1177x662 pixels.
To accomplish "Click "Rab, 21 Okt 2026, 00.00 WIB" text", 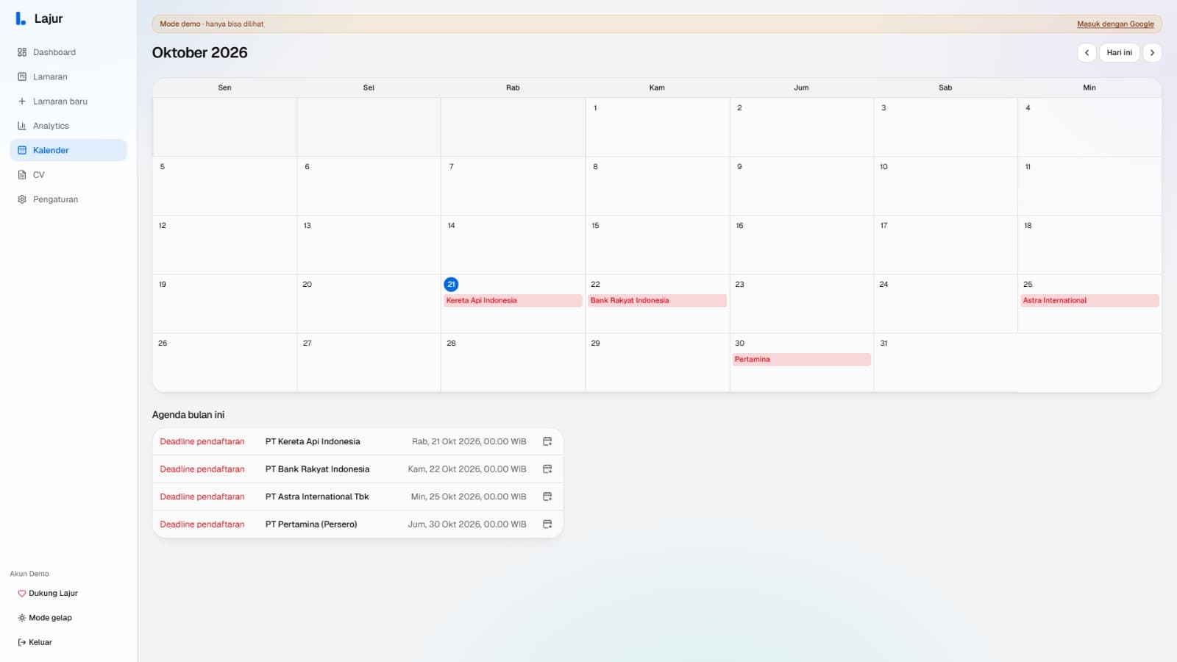I will tap(469, 441).
